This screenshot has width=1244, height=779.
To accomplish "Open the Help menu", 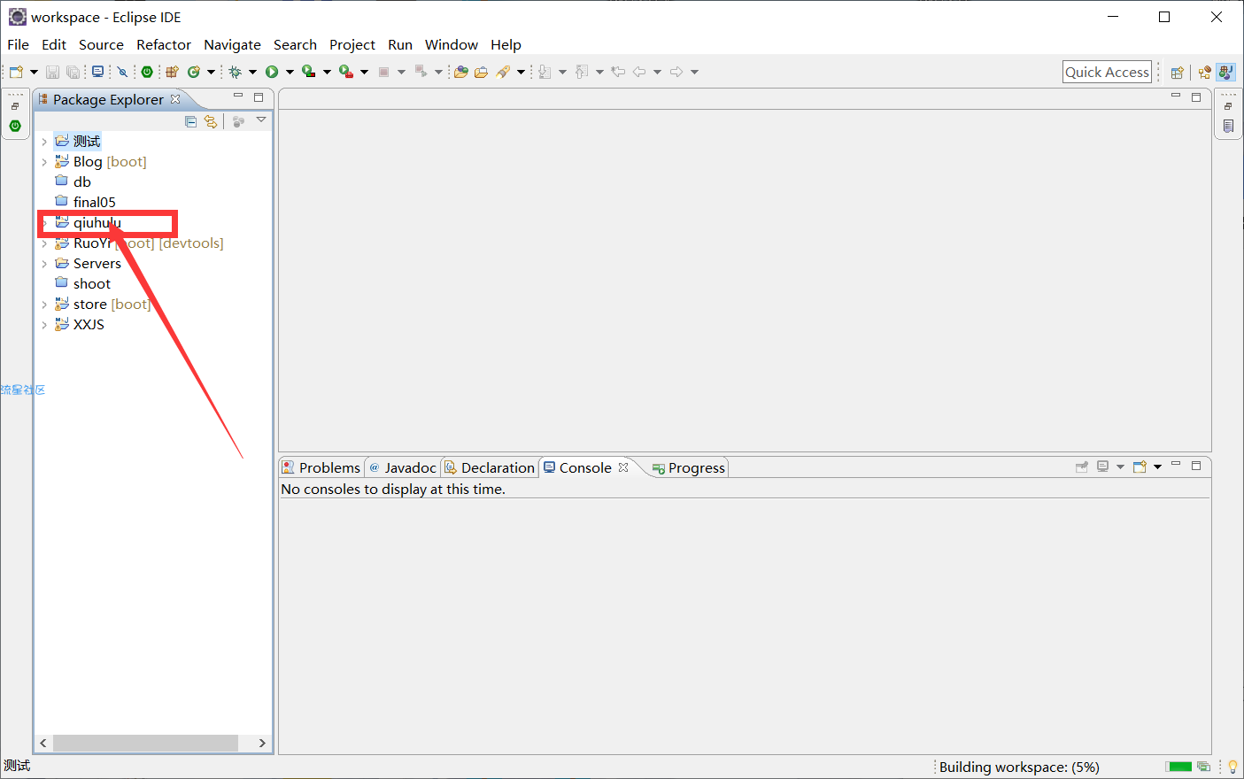I will tap(506, 44).
